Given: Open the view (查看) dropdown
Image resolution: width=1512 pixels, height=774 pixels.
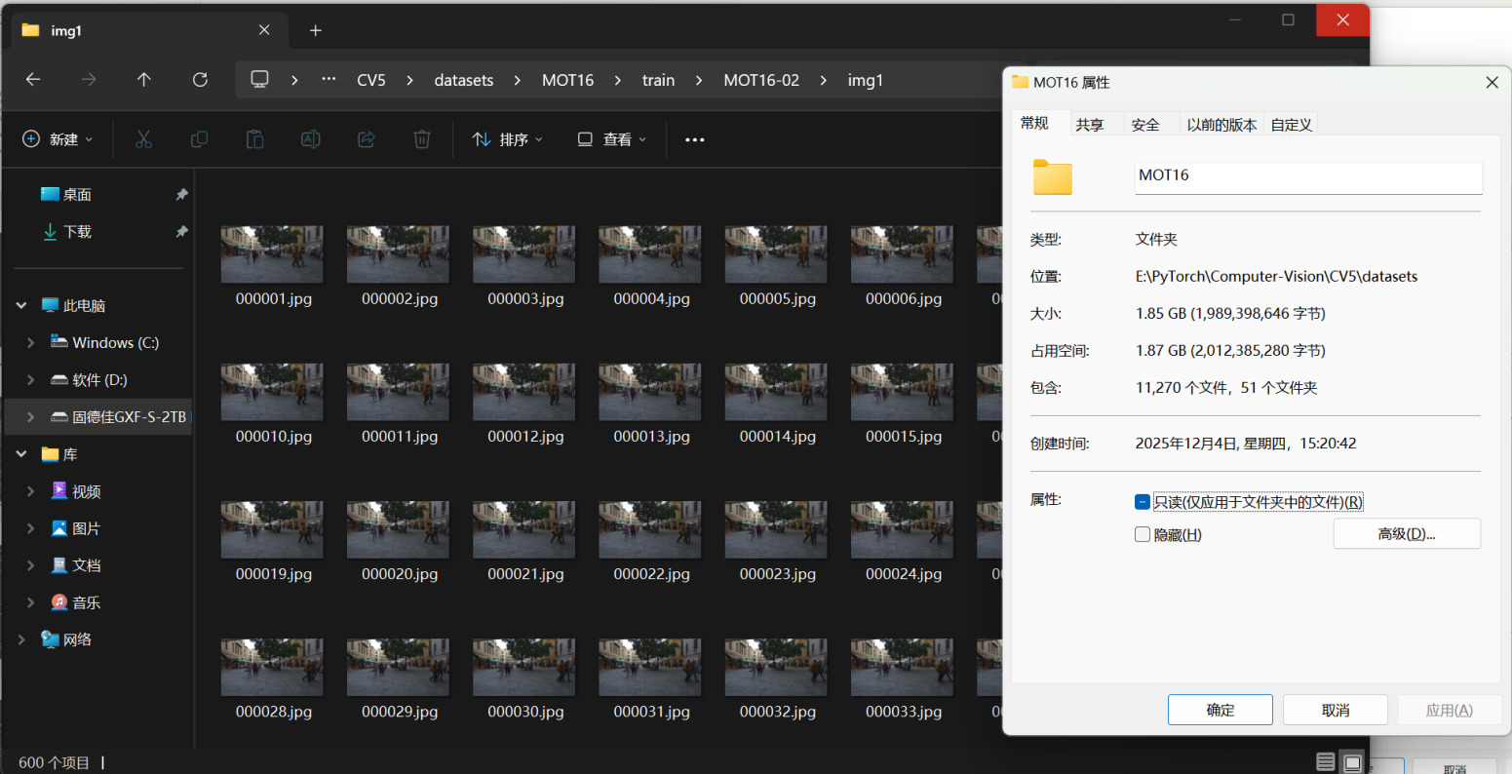Looking at the screenshot, I should tap(612, 139).
